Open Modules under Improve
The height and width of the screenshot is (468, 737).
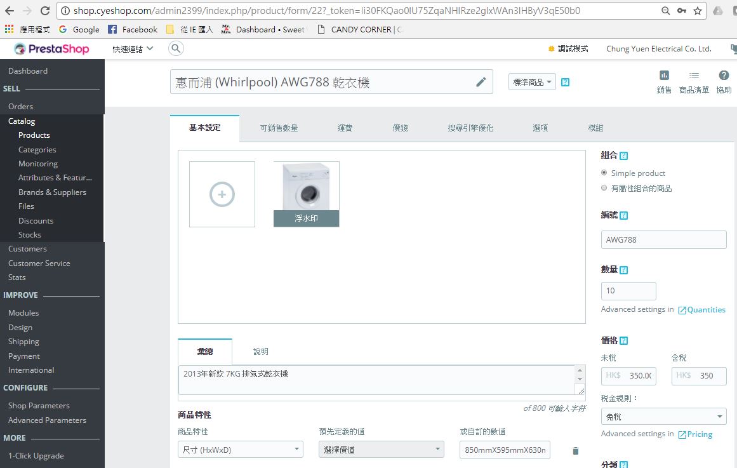coord(23,313)
